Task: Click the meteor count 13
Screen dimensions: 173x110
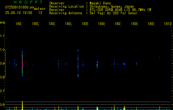Action: [40, 13]
